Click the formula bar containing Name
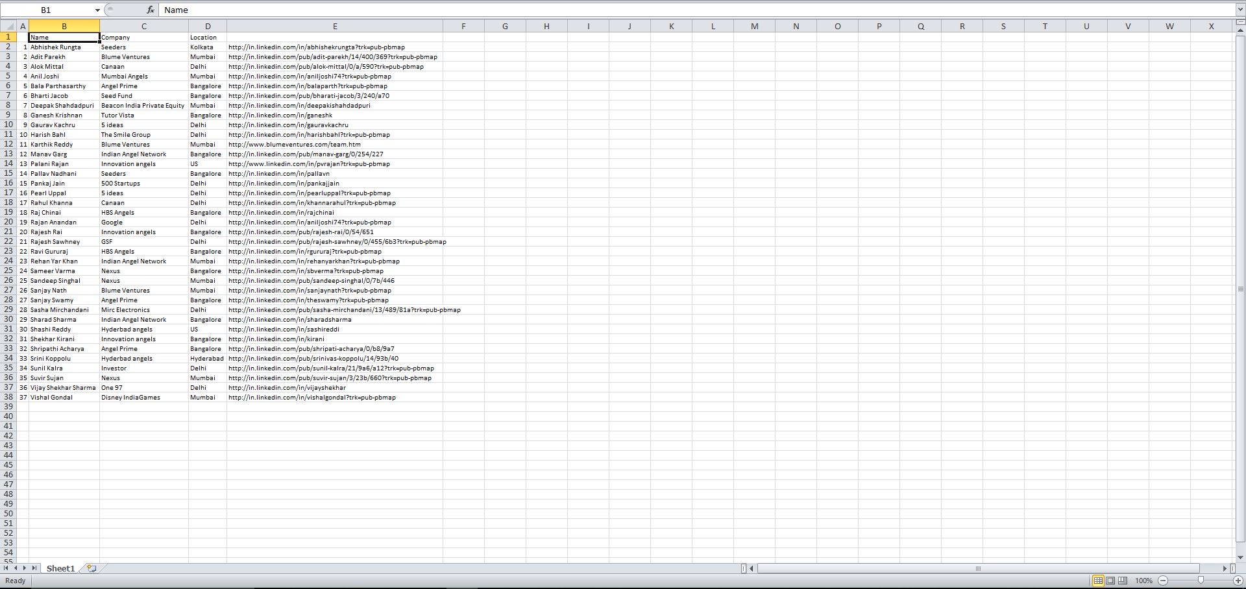 tap(697, 10)
